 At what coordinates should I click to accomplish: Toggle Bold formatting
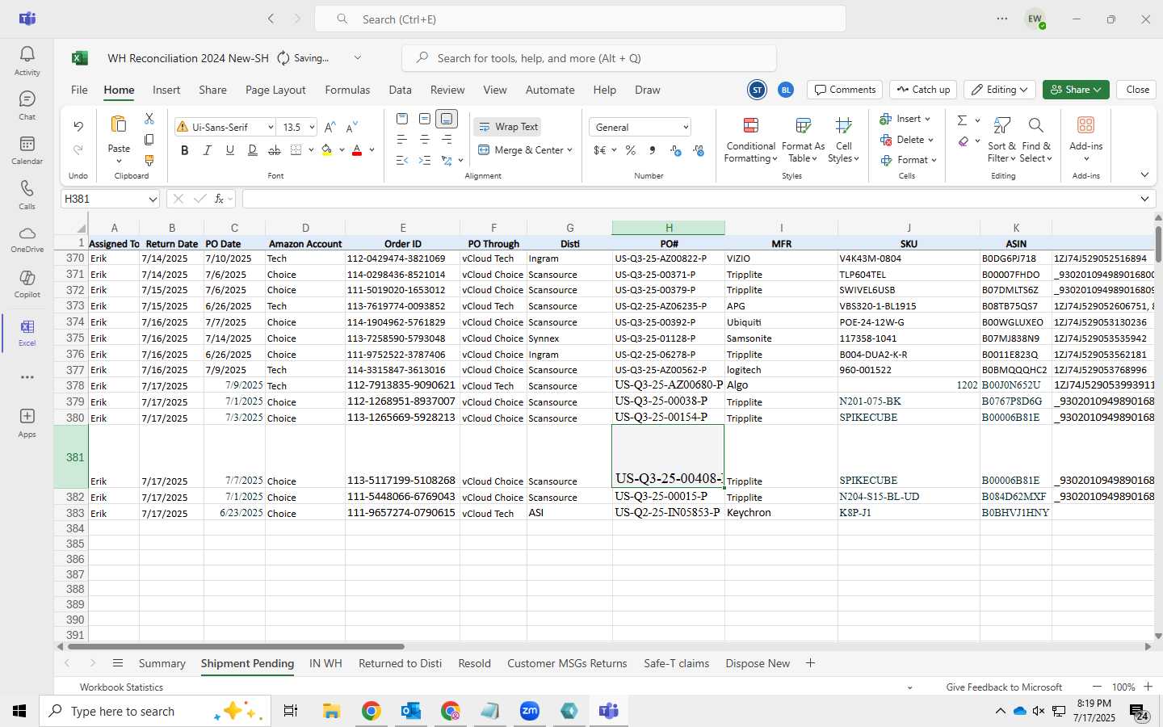pos(185,150)
